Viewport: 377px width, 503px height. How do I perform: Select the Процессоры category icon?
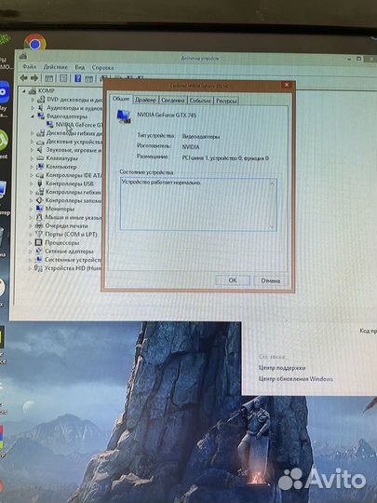coord(38,242)
